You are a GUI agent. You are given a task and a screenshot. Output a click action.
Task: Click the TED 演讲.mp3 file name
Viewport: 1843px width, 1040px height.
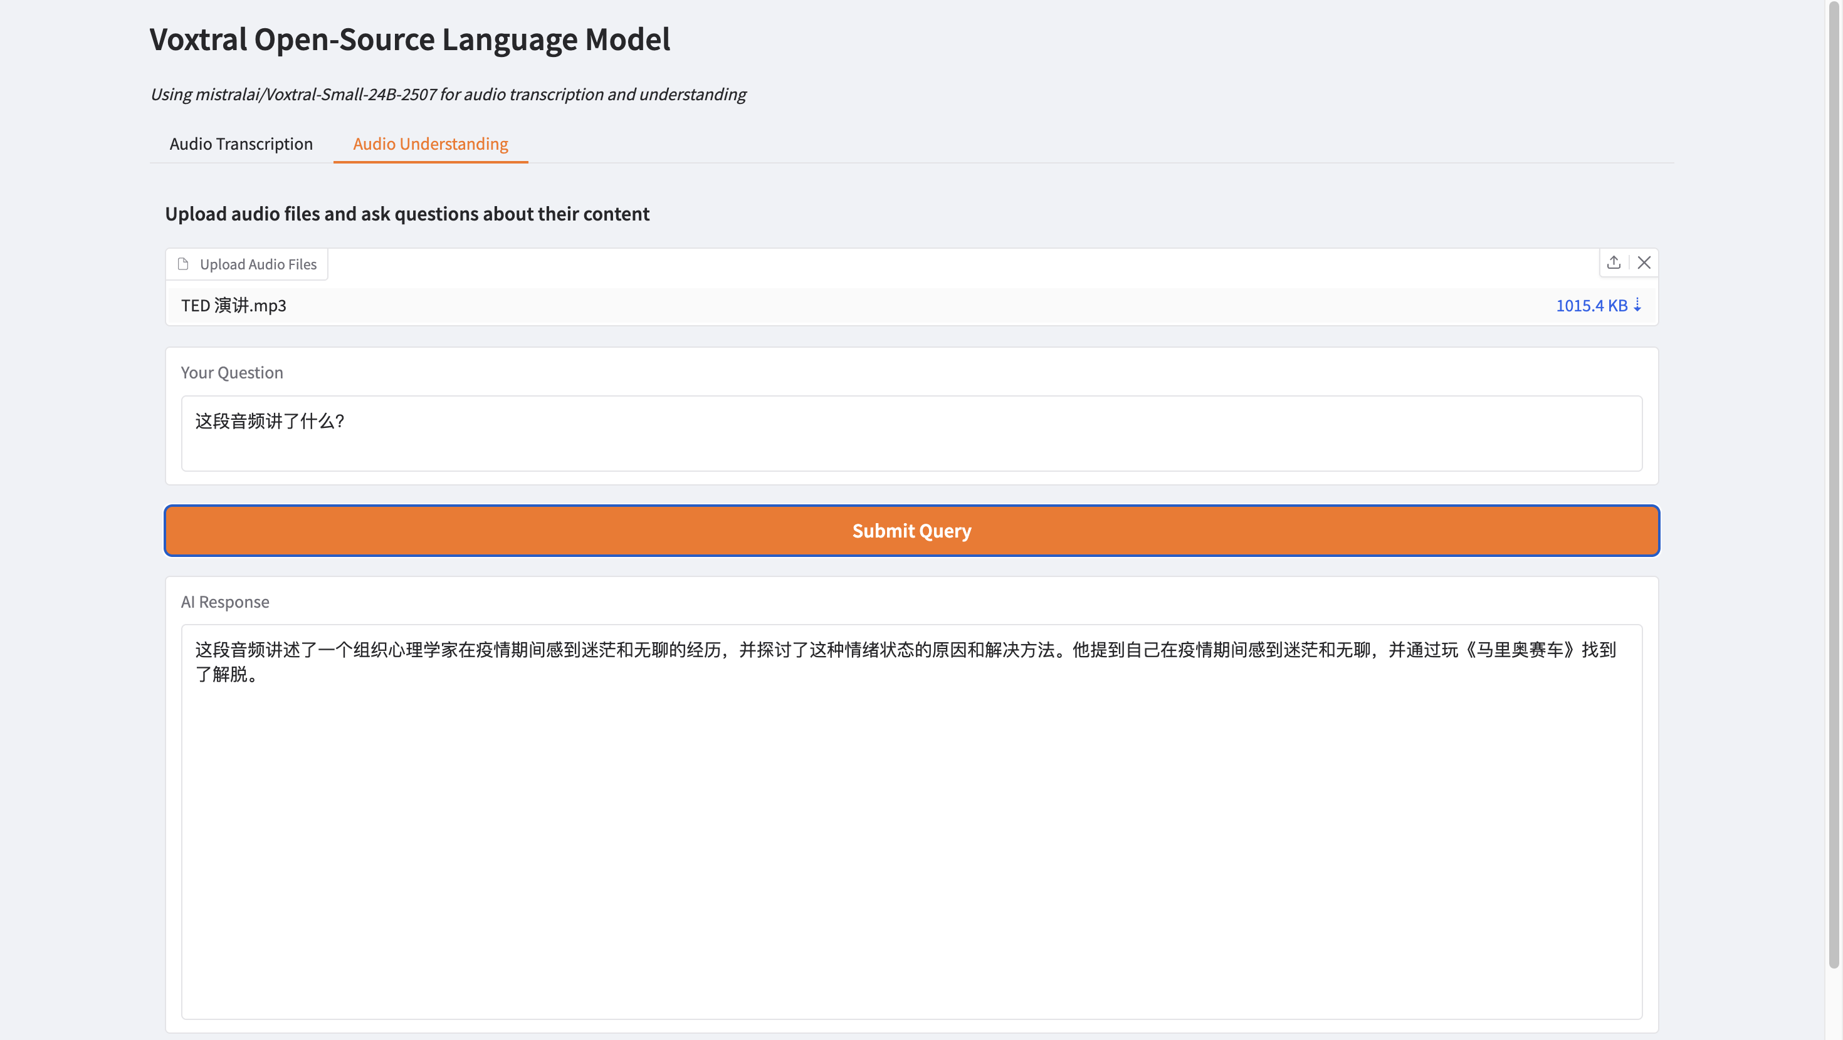(x=233, y=305)
